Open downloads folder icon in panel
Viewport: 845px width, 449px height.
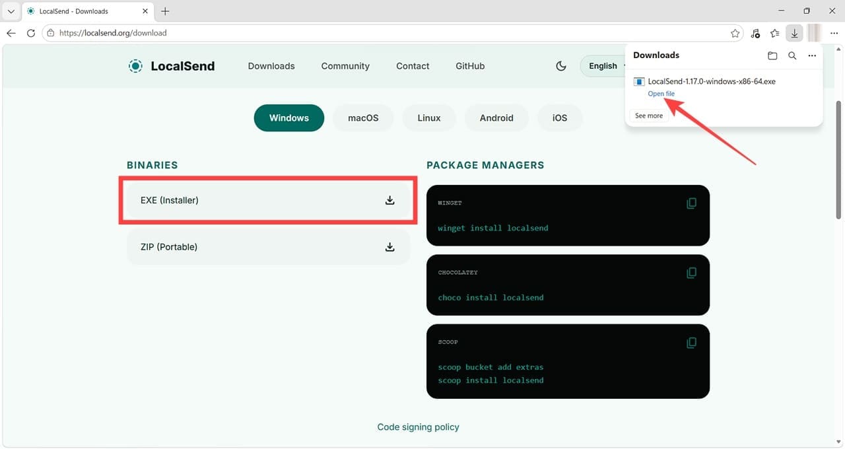pos(772,56)
